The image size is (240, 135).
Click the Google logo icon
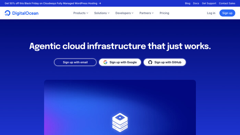[x=105, y=62]
